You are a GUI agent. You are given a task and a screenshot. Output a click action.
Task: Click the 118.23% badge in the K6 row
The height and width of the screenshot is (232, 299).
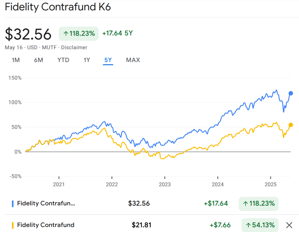tap(258, 204)
